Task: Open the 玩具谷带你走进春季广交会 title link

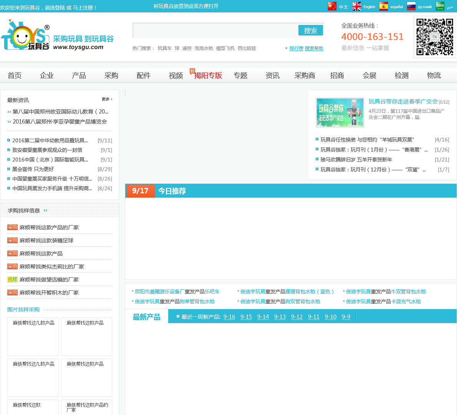Action: click(403, 102)
